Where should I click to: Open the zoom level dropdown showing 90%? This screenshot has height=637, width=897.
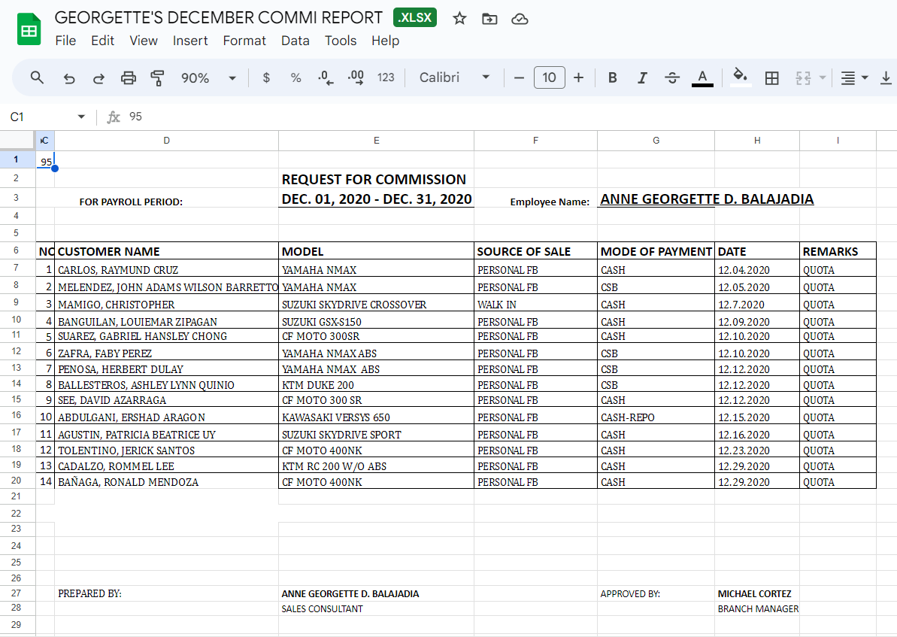[x=208, y=77]
